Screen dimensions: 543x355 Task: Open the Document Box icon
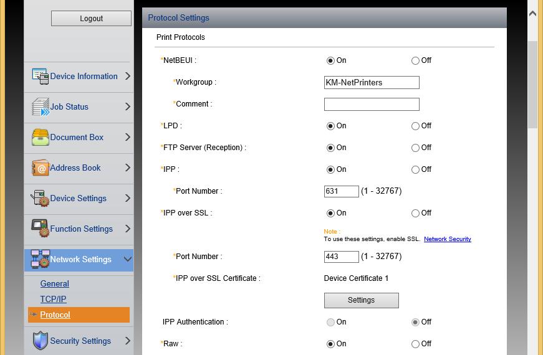click(x=40, y=137)
